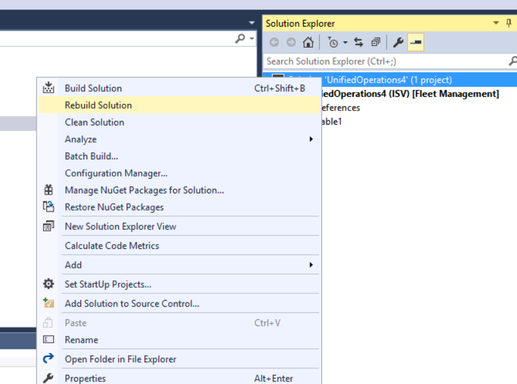This screenshot has width=517, height=384.
Task: Click the Add Solution to Source Control icon
Action: tap(48, 303)
